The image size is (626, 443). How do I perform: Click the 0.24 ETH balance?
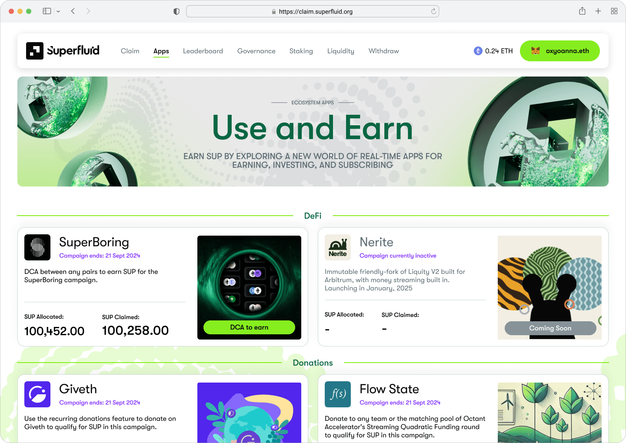[499, 51]
